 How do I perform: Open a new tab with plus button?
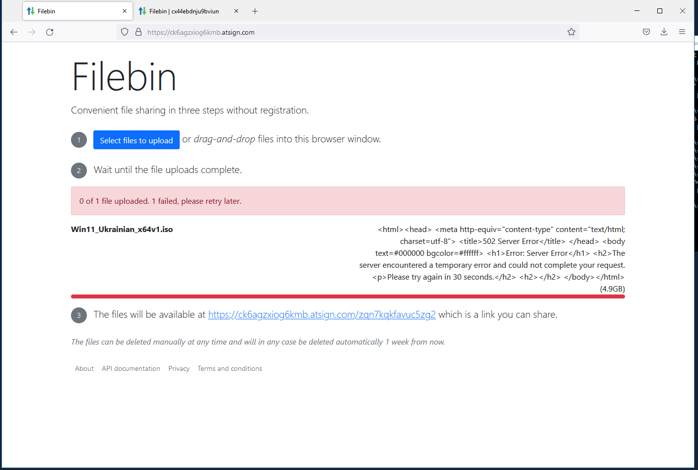tap(255, 11)
